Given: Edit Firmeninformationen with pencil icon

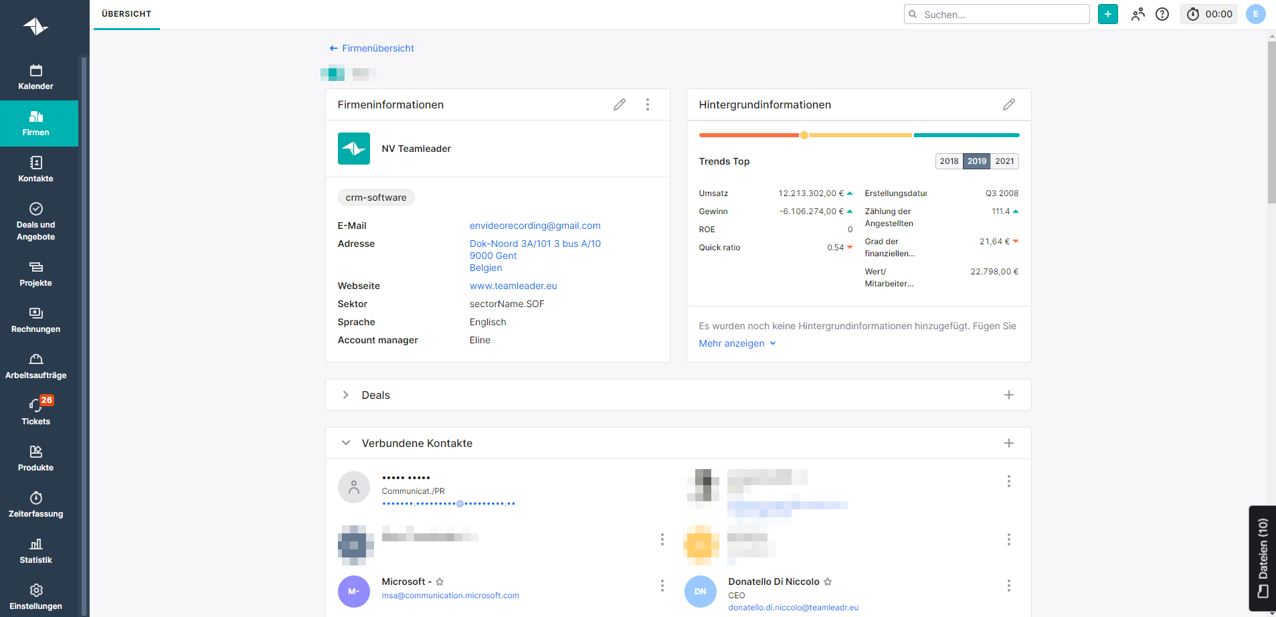Looking at the screenshot, I should point(620,104).
